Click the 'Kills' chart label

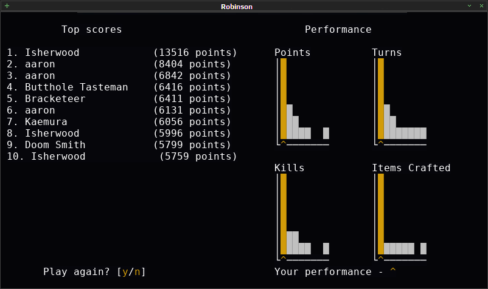click(x=290, y=168)
